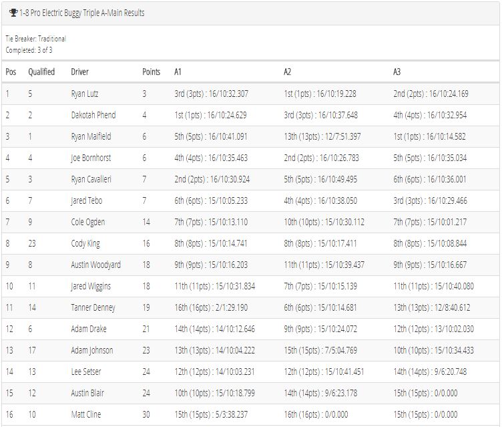Select the A3 column header

coord(397,72)
